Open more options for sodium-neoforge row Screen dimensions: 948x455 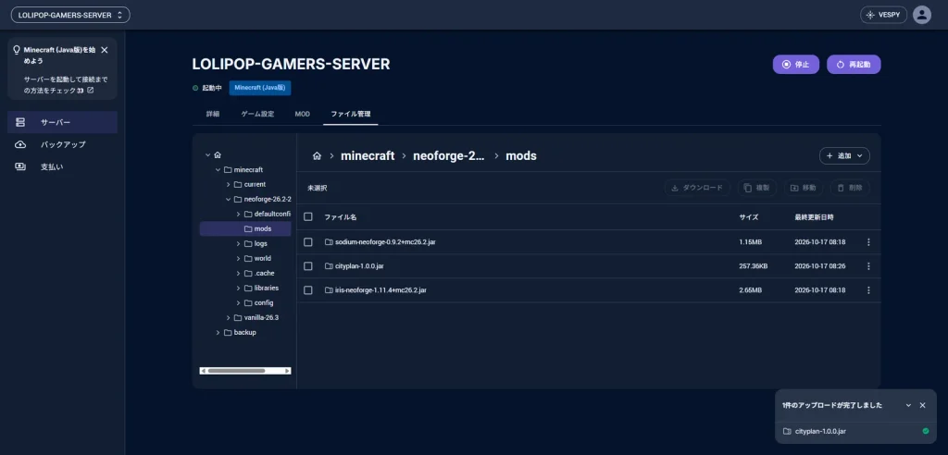[868, 241]
